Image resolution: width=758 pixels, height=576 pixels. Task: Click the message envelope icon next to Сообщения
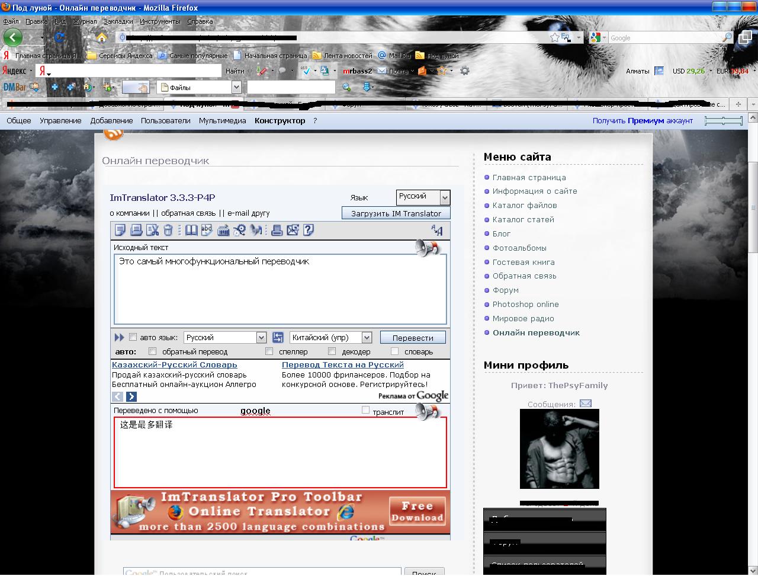[585, 404]
